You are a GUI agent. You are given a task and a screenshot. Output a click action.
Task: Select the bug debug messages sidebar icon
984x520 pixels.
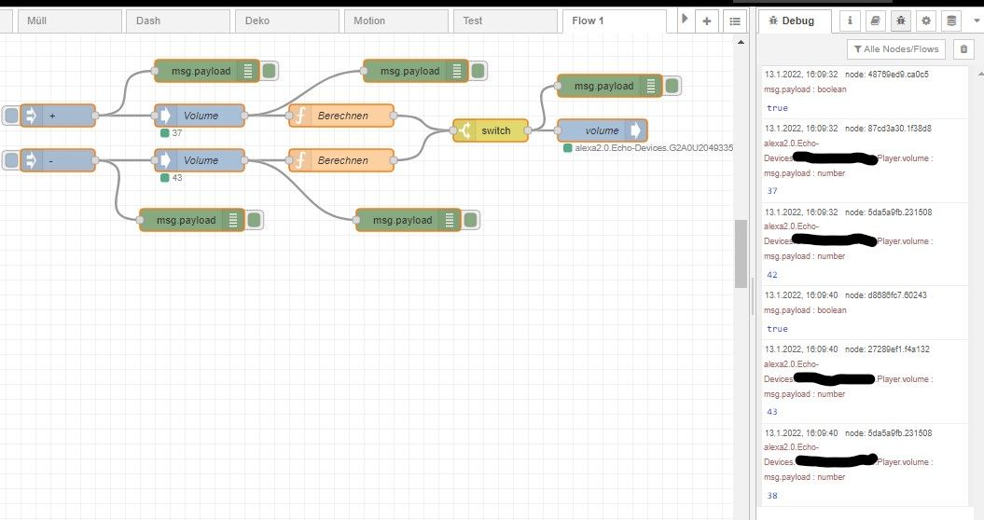[901, 21]
